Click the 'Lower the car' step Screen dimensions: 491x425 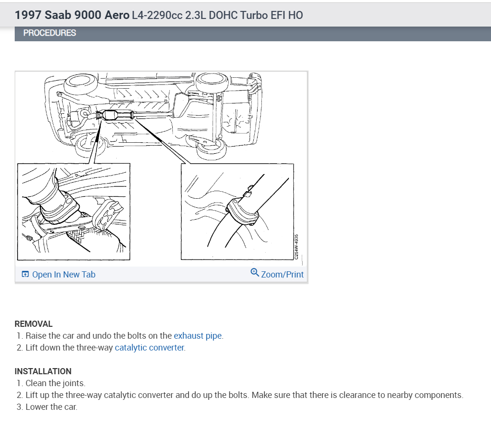(51, 407)
